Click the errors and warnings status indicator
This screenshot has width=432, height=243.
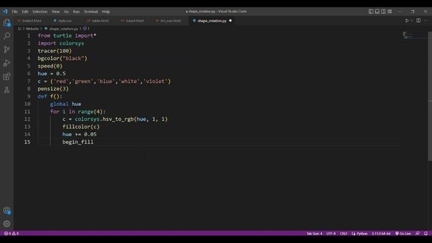point(11,234)
